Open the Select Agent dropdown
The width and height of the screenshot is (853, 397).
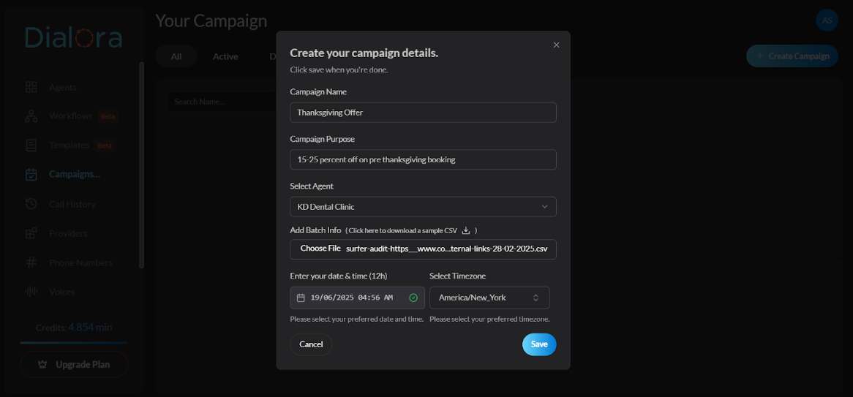(423, 207)
